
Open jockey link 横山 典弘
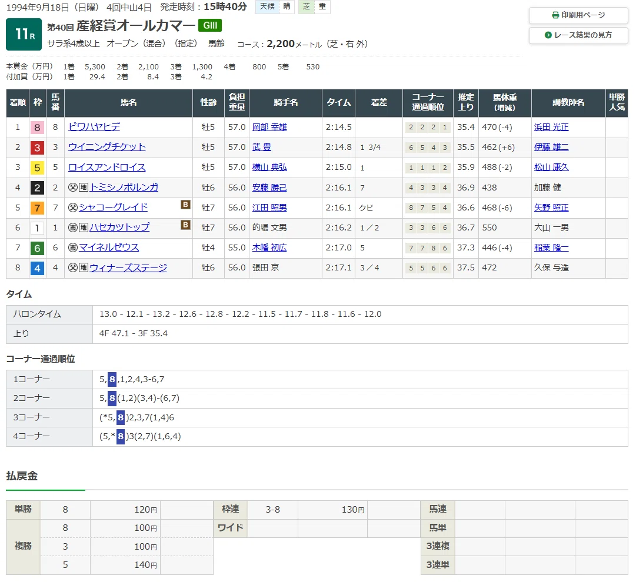pyautogui.click(x=269, y=167)
